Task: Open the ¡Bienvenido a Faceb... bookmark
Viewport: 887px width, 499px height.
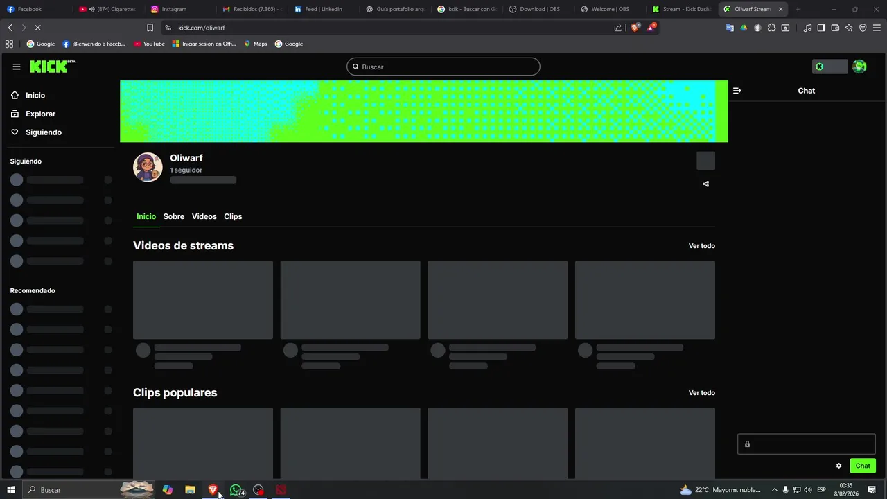Action: [x=94, y=44]
